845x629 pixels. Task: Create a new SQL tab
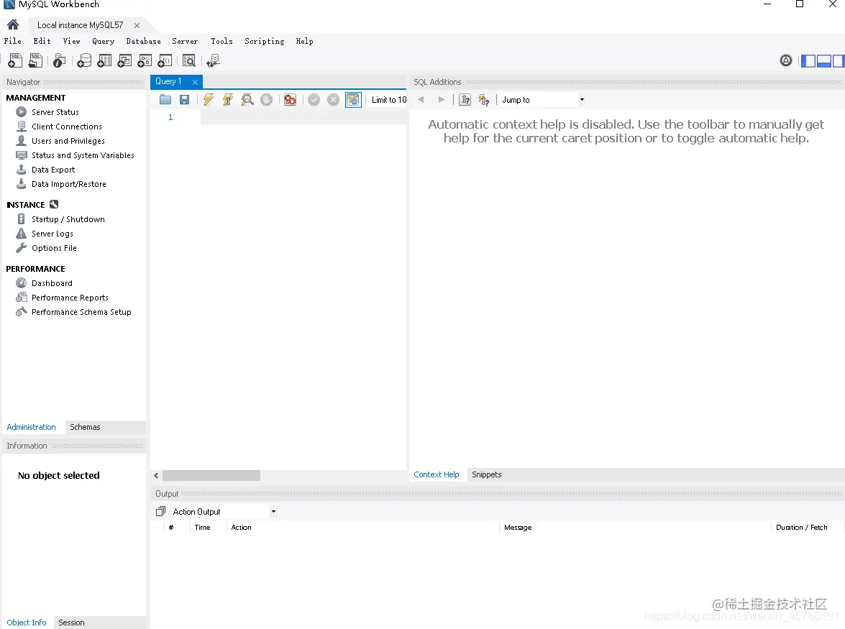point(15,60)
